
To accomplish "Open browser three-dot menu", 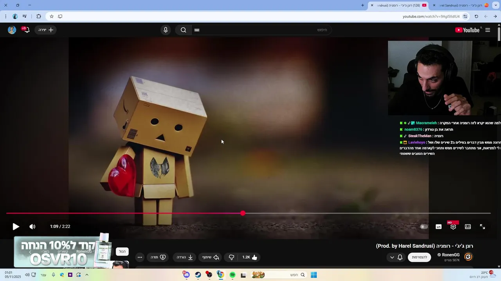I will (5, 16).
